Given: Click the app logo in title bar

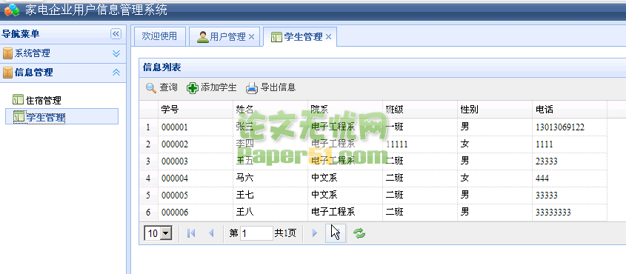Looking at the screenshot, I should point(12,10).
